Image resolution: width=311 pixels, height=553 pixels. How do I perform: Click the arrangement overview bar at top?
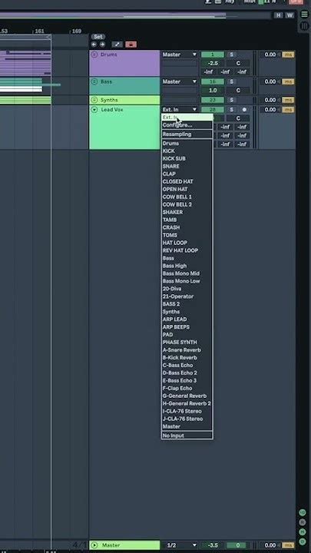(x=136, y=15)
